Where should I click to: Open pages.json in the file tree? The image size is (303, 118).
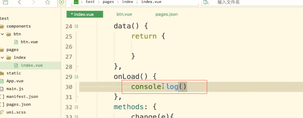18,105
